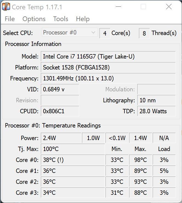Click the Platform Socket 1528 field

(x=108, y=67)
